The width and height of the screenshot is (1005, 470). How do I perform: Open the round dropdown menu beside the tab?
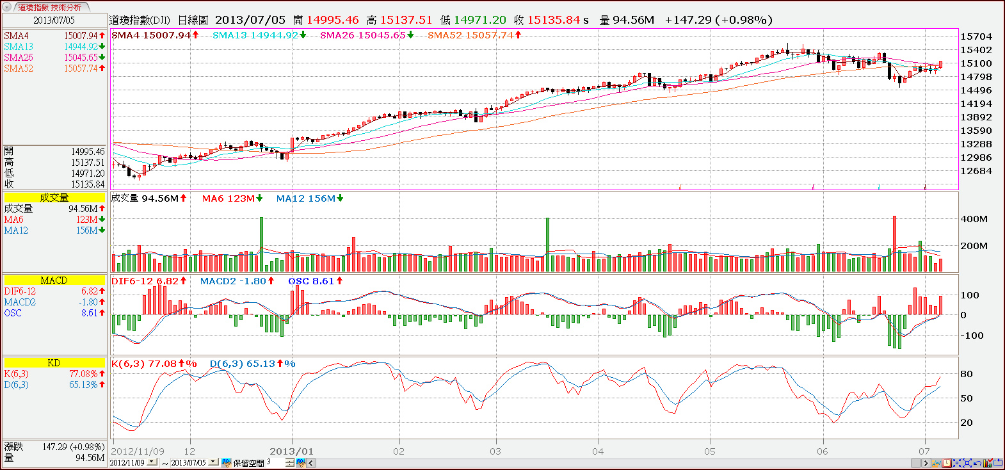point(8,7)
